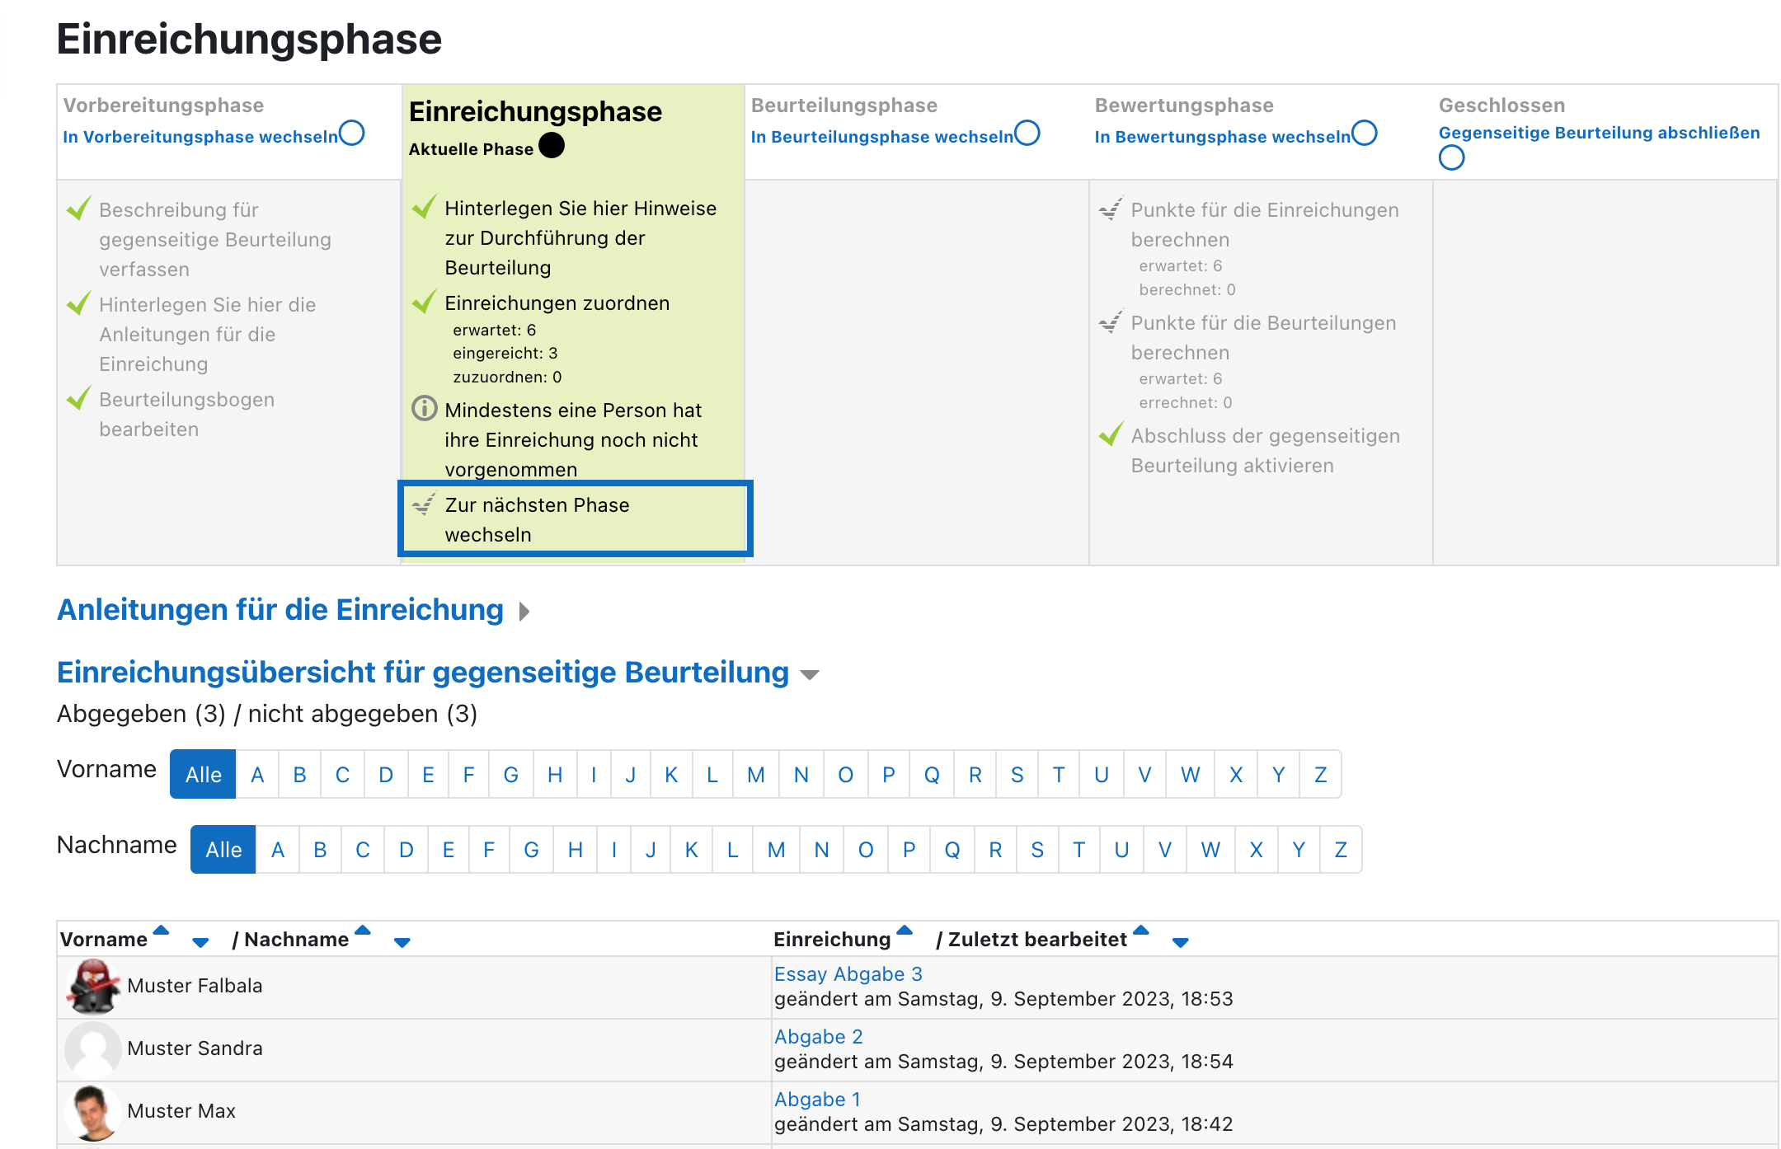Viewport: 1781px width, 1149px height.
Task: Click the check icon beside Punkte für die Beurteilungen berechnen
Action: 1111,321
